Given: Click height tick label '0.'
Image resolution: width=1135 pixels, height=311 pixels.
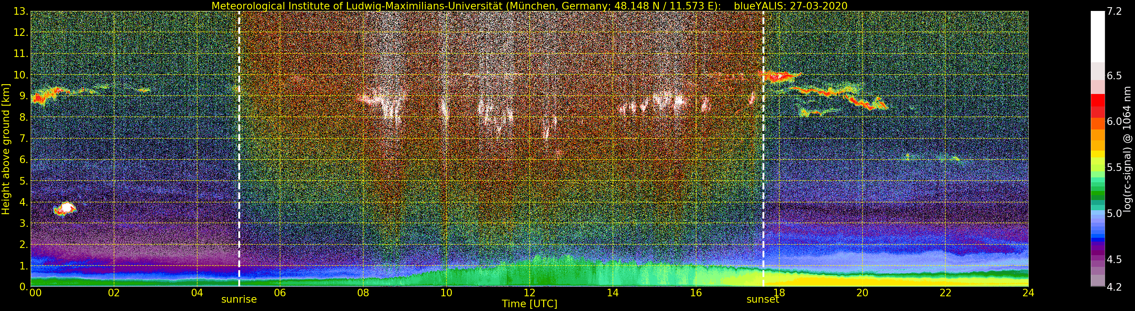Looking at the screenshot, I should (24, 287).
